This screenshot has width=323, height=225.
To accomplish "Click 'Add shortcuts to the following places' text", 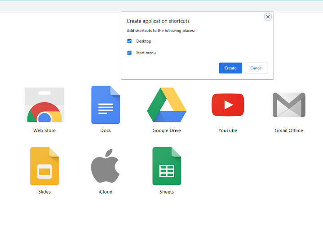I will 160,31.
